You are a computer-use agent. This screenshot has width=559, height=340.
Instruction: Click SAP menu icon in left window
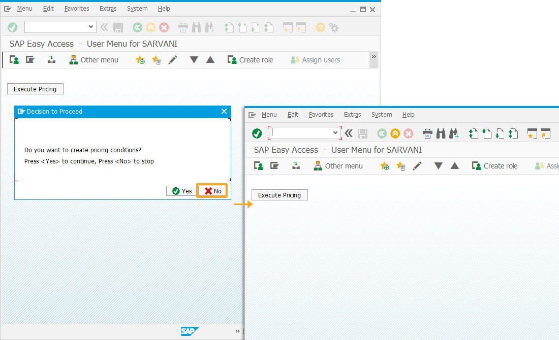(x=30, y=60)
